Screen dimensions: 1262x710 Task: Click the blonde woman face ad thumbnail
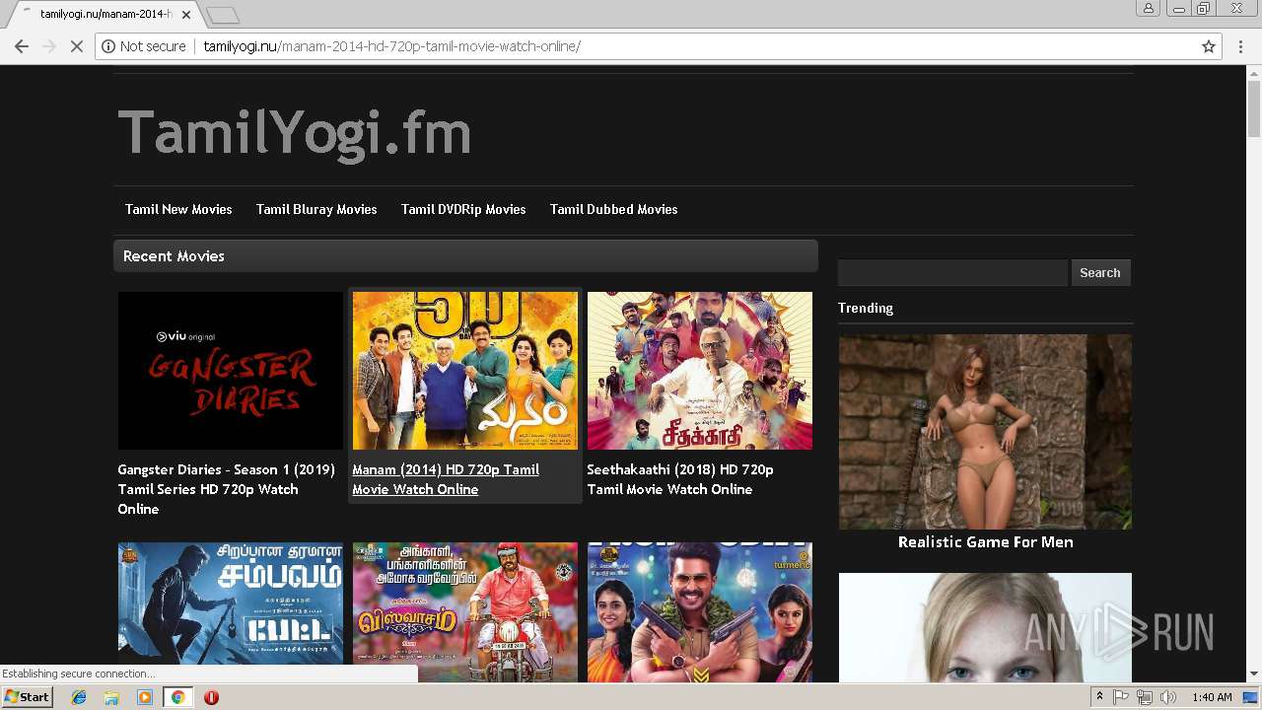pos(986,627)
